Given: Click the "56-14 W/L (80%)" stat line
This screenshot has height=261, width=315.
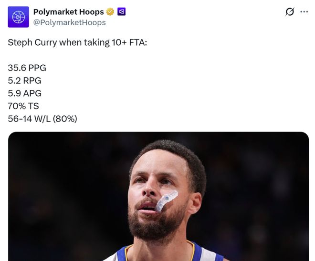Looking at the screenshot, I should pyautogui.click(x=42, y=119).
